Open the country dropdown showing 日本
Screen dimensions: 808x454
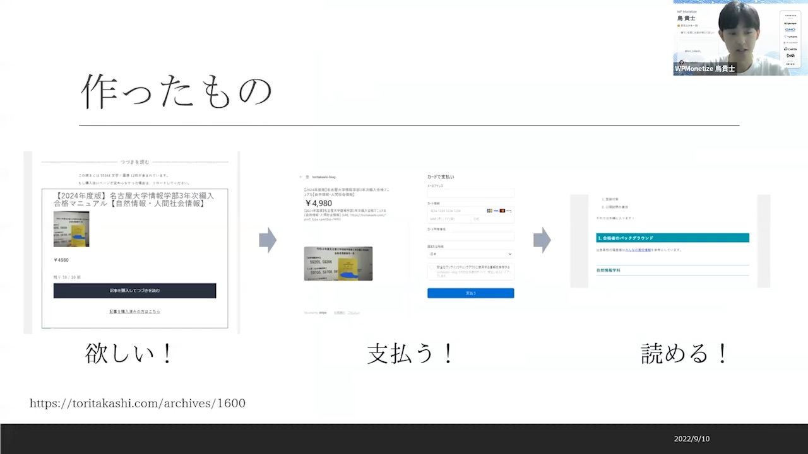(x=470, y=254)
